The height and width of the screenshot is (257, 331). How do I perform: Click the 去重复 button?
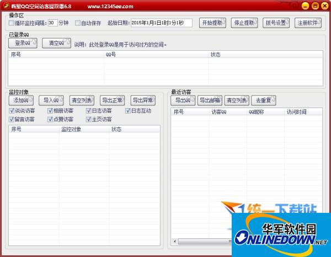pyautogui.click(x=264, y=100)
